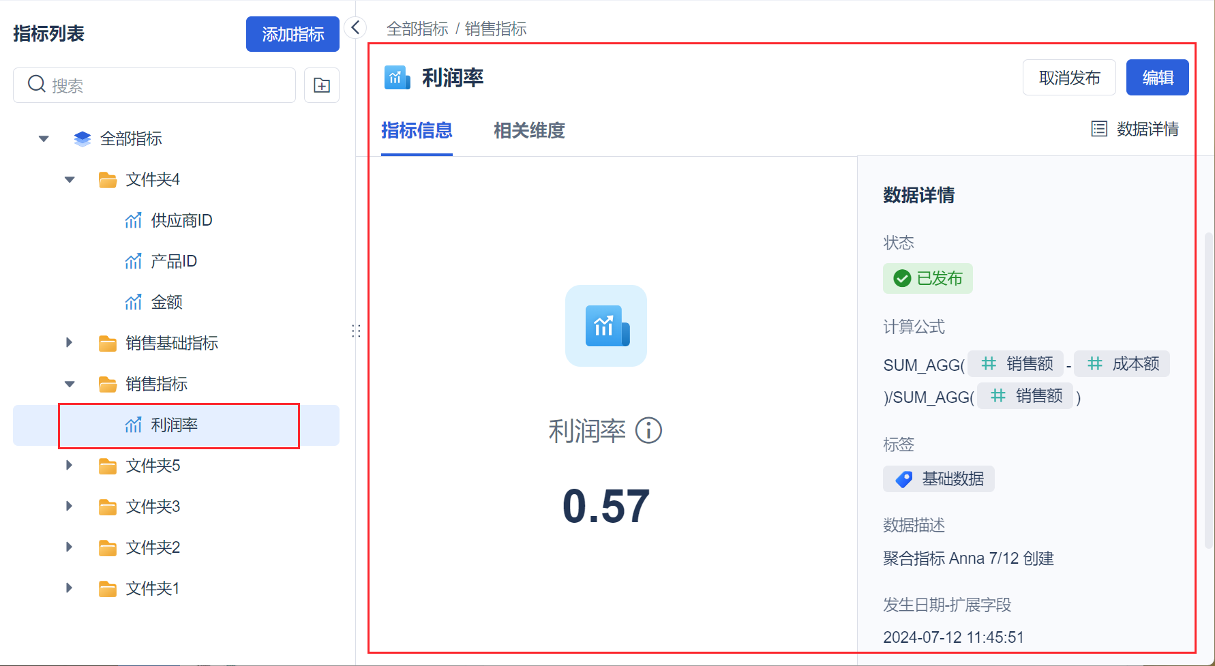The image size is (1215, 666).
Task: Expand the 销售基础指标 folder
Action: pyautogui.click(x=69, y=343)
